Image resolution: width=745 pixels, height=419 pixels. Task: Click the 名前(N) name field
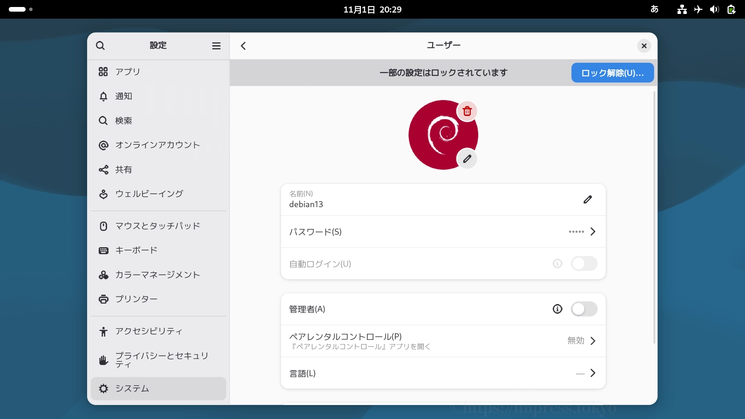click(x=443, y=199)
